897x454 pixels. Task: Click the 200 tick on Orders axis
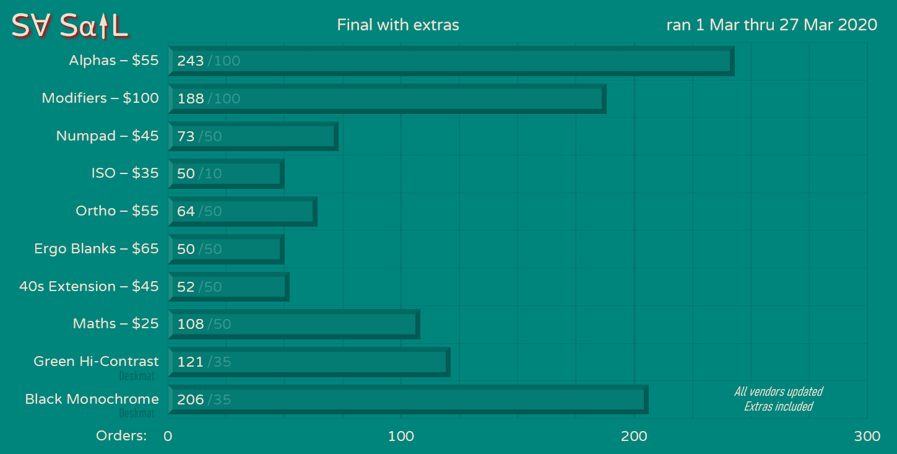pyautogui.click(x=634, y=436)
